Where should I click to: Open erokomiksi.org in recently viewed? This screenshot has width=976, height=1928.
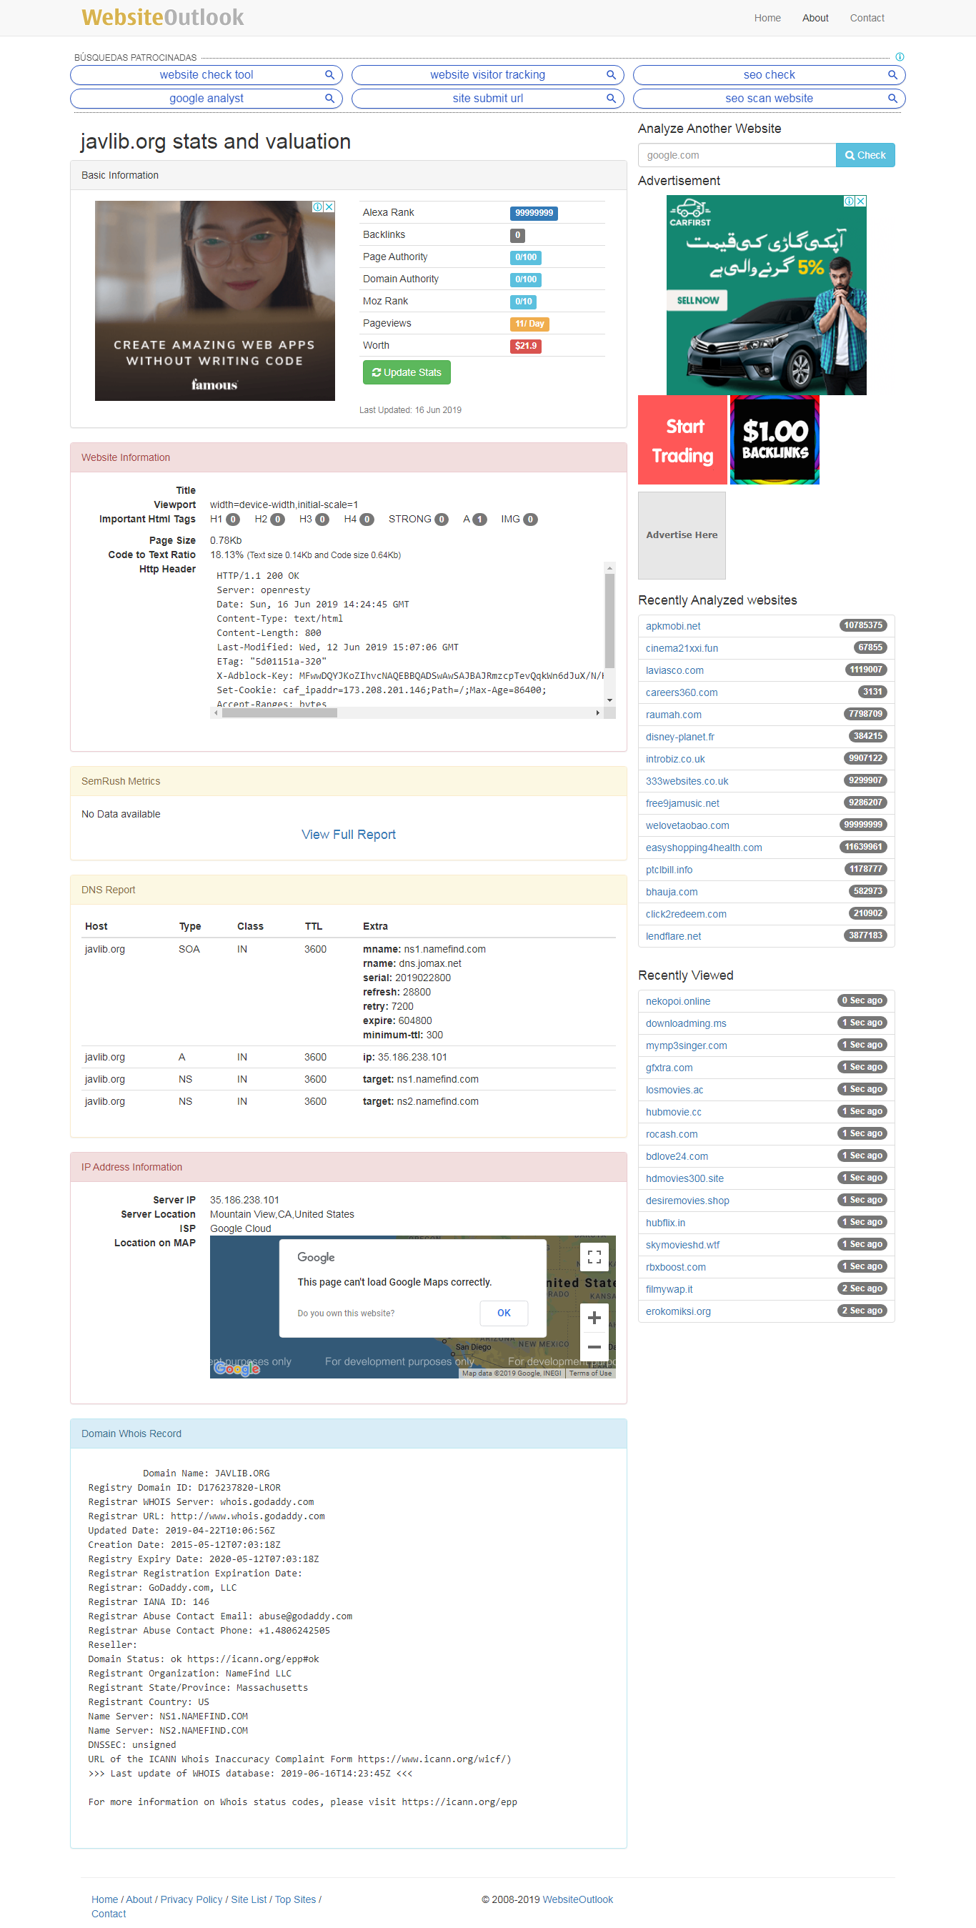[x=678, y=1311]
